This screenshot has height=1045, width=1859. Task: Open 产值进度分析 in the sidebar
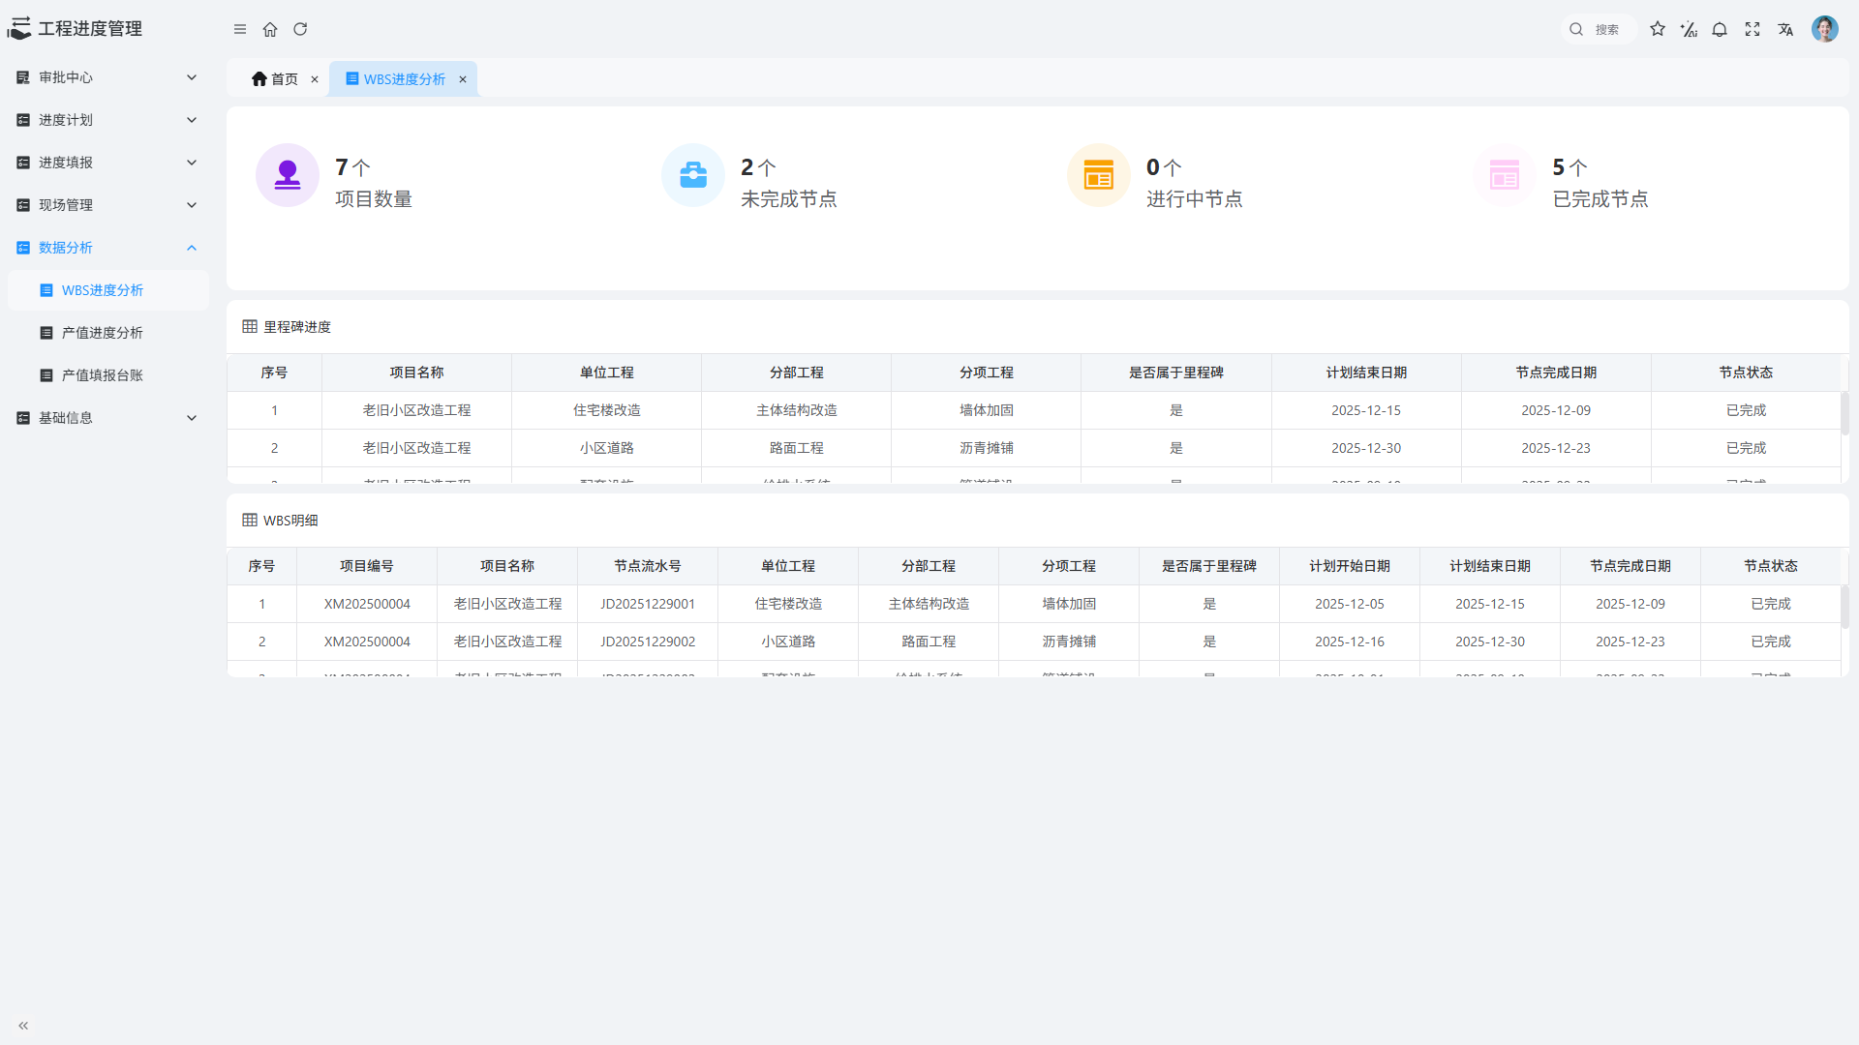108,333
